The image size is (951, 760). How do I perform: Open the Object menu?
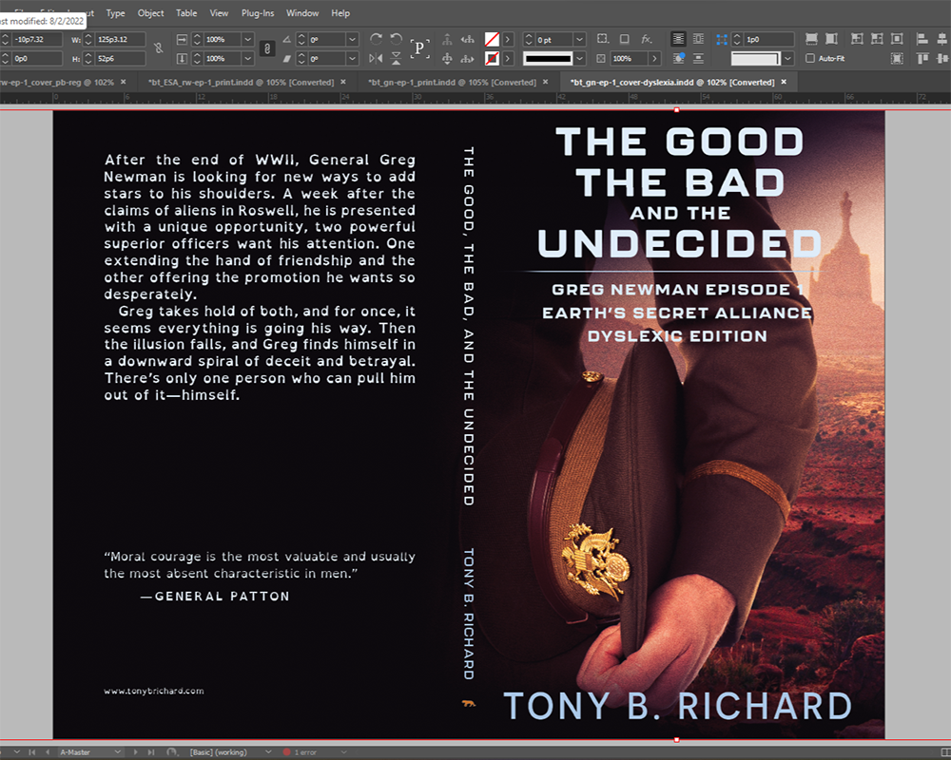pyautogui.click(x=150, y=12)
